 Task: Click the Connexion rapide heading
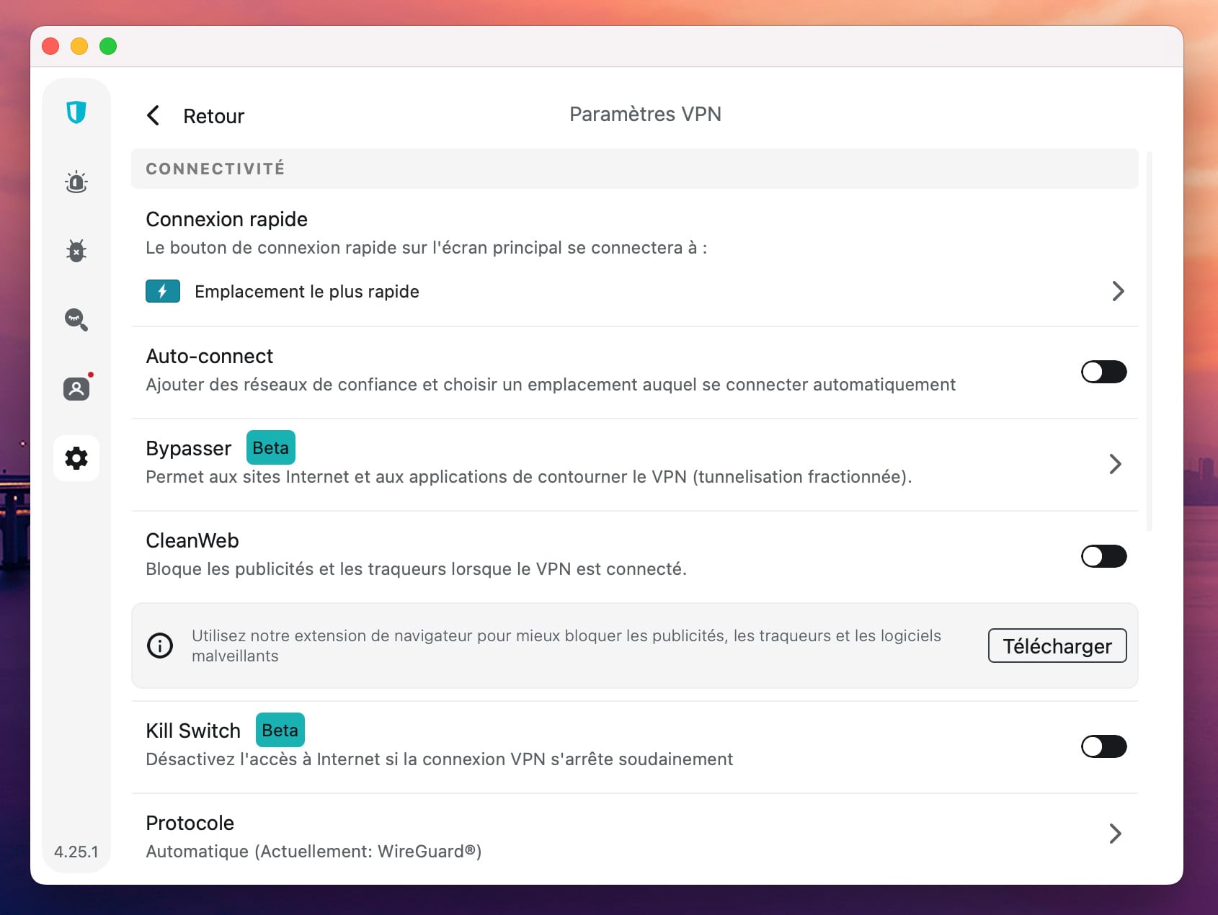click(226, 219)
